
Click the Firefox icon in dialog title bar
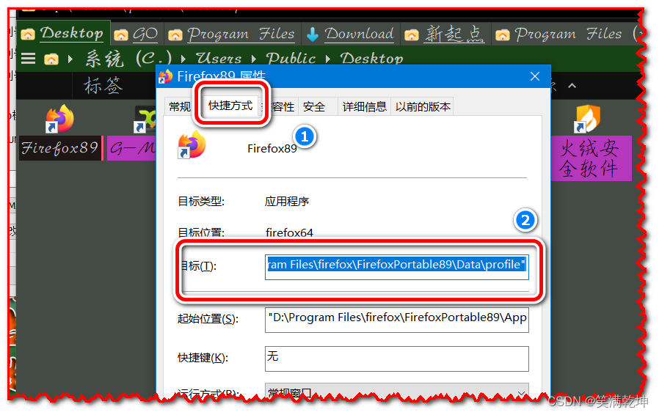[x=165, y=76]
